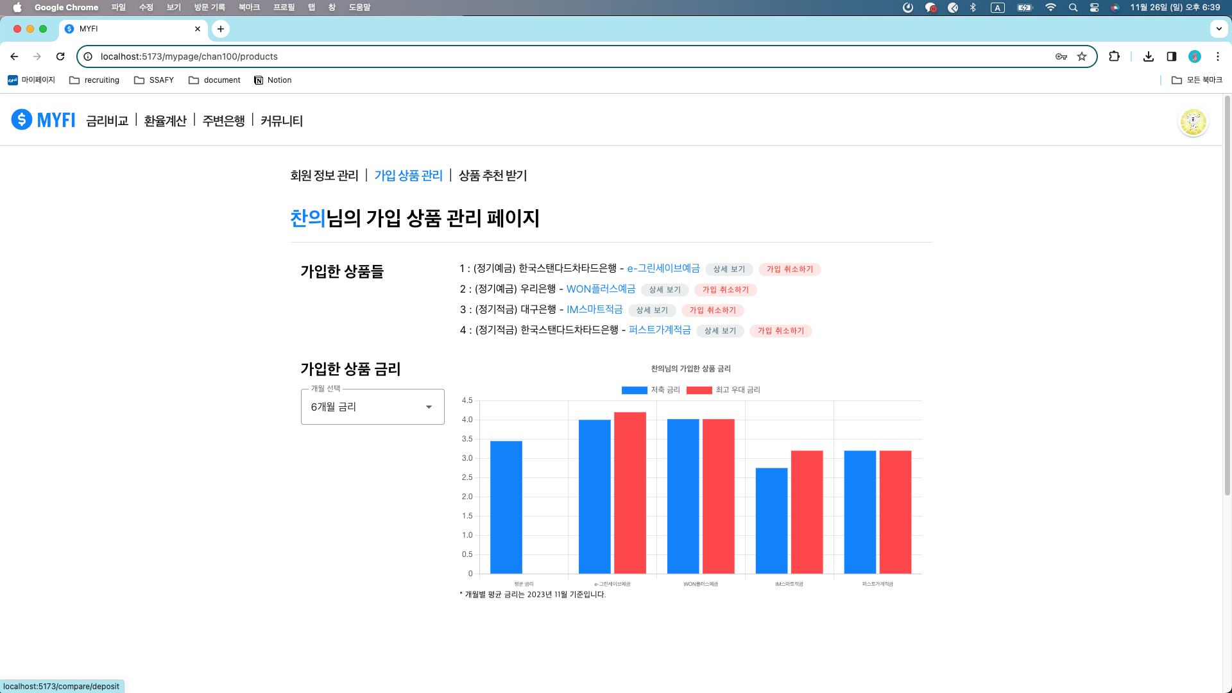Screen dimensions: 1232x693
Task: Open the Chrome extensions puzzle icon
Action: (1114, 56)
